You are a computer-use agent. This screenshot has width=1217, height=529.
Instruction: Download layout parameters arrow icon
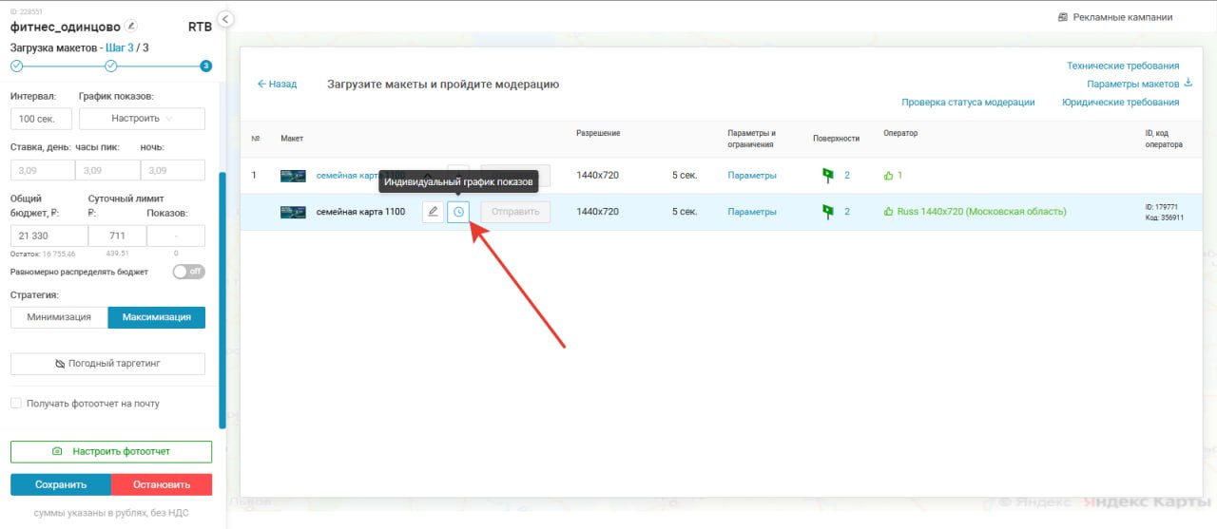[1188, 83]
